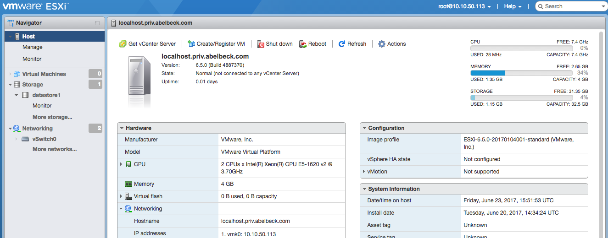Screen dimensions: 608x238
Task: Select vSwitch0 in the Navigator
Action: (x=45, y=139)
